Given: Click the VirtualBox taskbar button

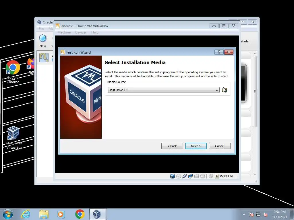Looking at the screenshot, I should point(97,214).
